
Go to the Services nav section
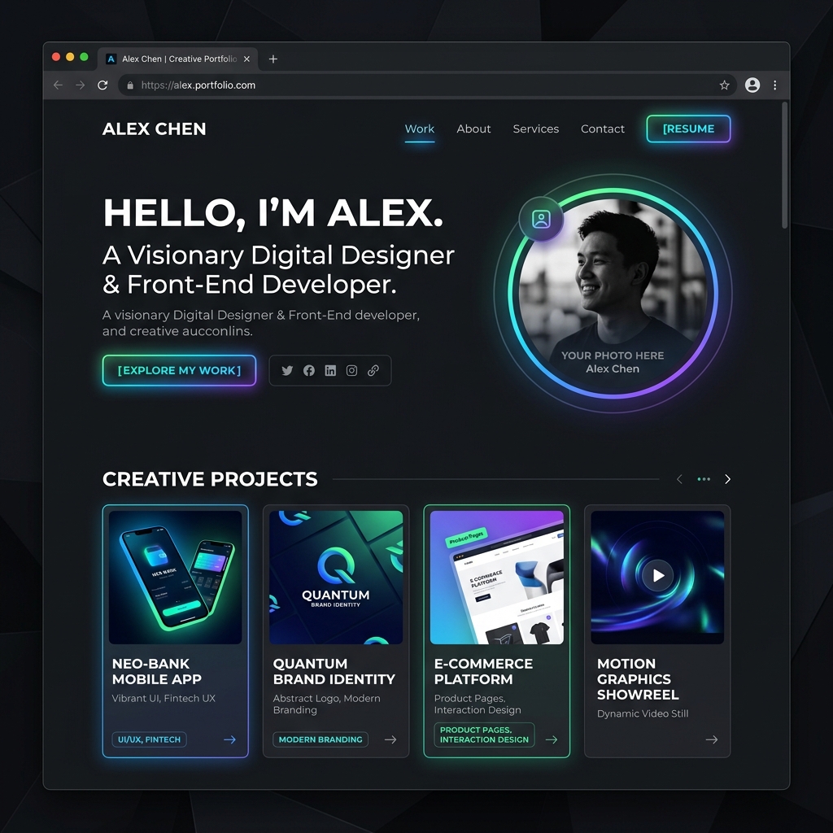pos(535,129)
